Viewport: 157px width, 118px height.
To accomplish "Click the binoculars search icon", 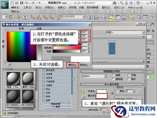I will pyautogui.click(x=115, y=3).
